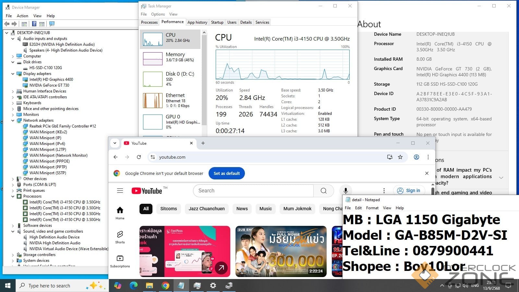Collapse the Network adapters tree node

coord(13,120)
